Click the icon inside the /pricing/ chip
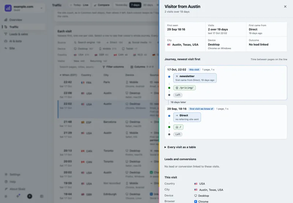Viewport: 293px width, 203px height. coord(177,88)
